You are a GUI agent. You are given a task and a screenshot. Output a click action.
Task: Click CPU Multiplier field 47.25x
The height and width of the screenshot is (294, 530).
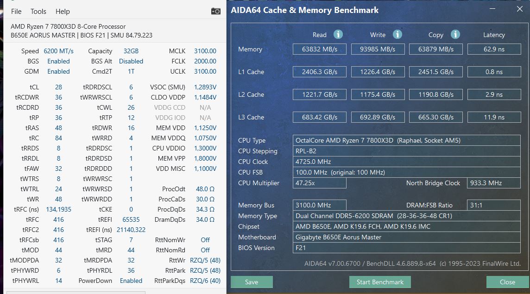click(319, 183)
